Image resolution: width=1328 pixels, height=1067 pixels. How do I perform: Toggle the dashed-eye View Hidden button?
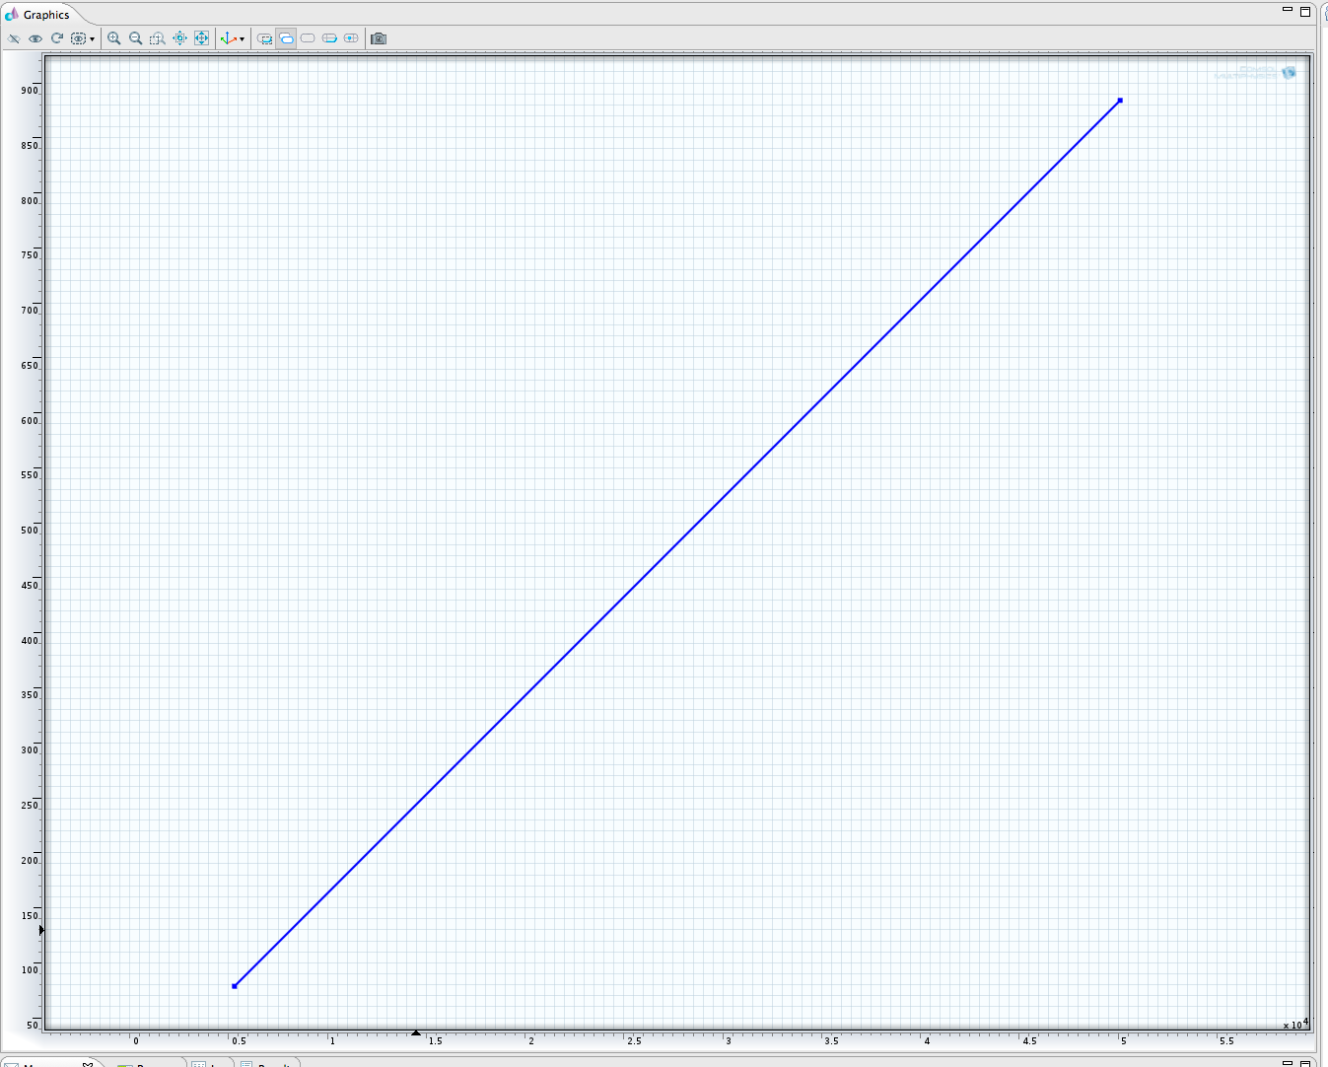click(x=78, y=38)
